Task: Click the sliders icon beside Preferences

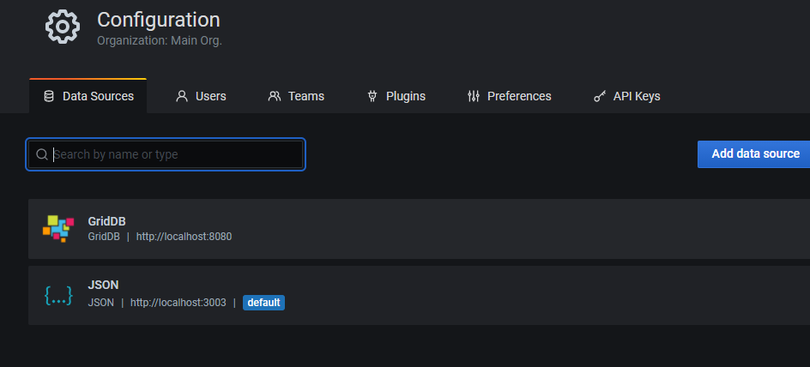Action: coord(473,96)
